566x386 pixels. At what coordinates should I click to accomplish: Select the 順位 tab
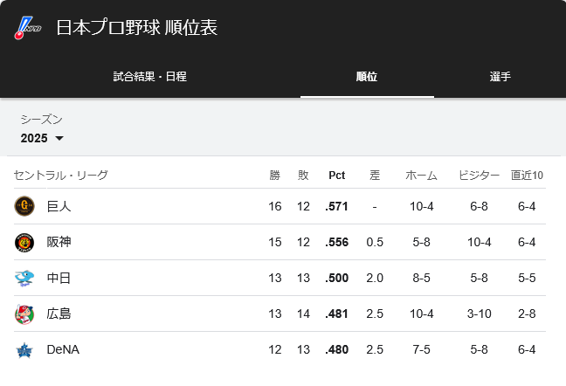[x=367, y=77]
